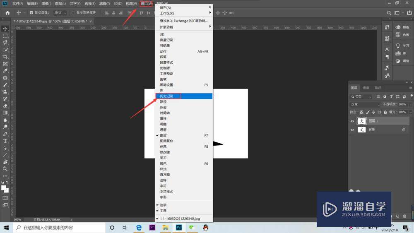
Task: Click the foreground color swatch
Action: pyautogui.click(x=3, y=187)
